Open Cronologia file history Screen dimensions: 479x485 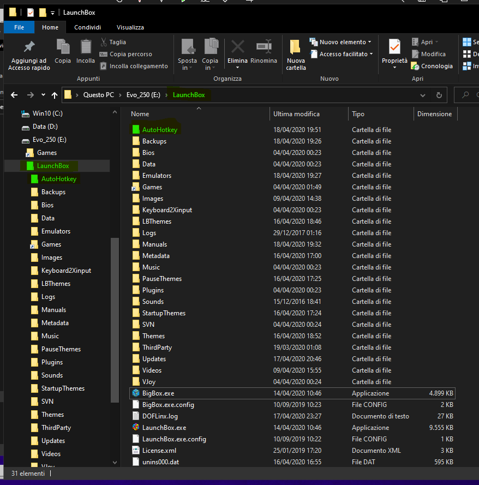(432, 66)
